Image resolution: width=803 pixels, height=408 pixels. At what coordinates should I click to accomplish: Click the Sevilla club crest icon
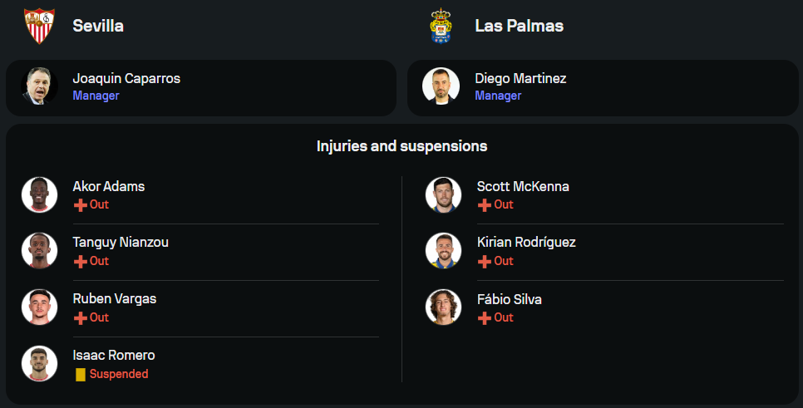point(39,26)
